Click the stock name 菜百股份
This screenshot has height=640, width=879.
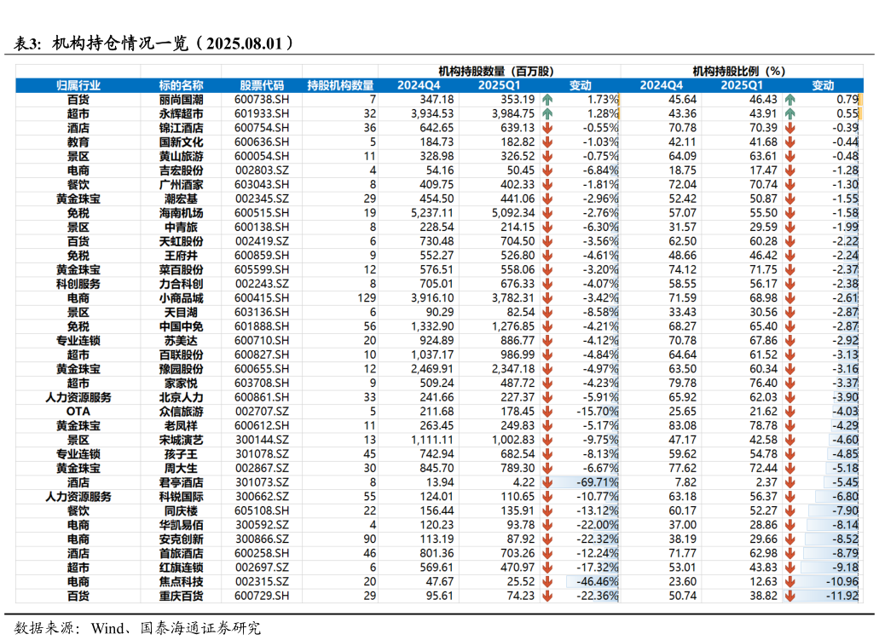[x=181, y=269]
